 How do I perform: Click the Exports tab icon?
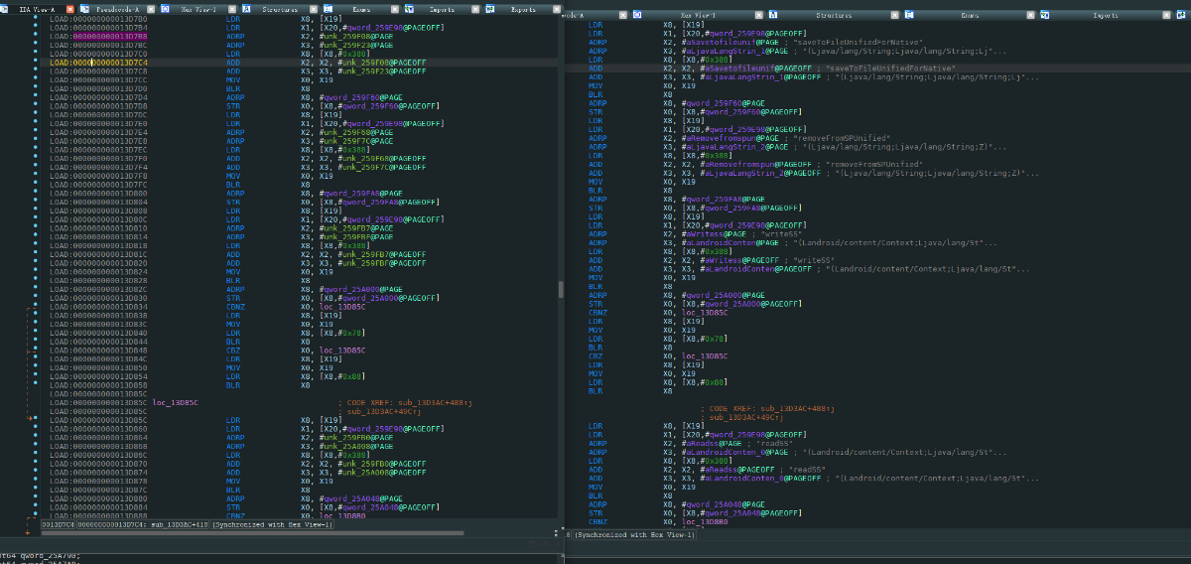click(489, 8)
